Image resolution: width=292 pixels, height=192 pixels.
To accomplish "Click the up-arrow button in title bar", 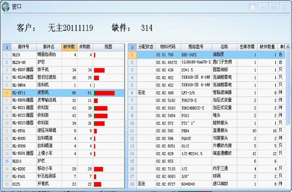I will click(252, 7).
